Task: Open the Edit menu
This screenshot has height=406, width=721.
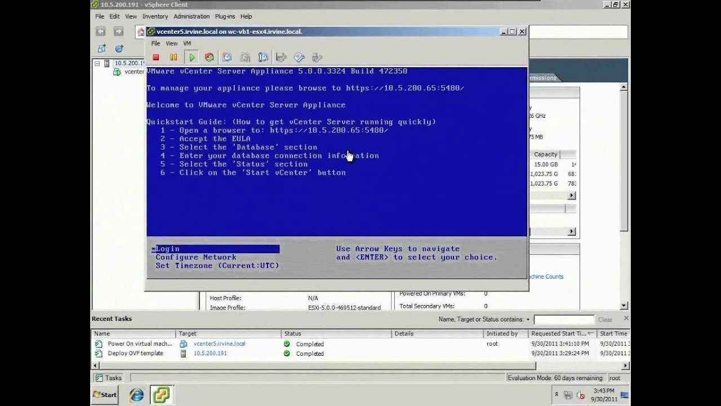Action: (115, 16)
